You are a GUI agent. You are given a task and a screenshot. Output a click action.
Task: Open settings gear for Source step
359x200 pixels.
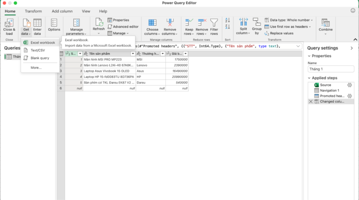[349, 85]
